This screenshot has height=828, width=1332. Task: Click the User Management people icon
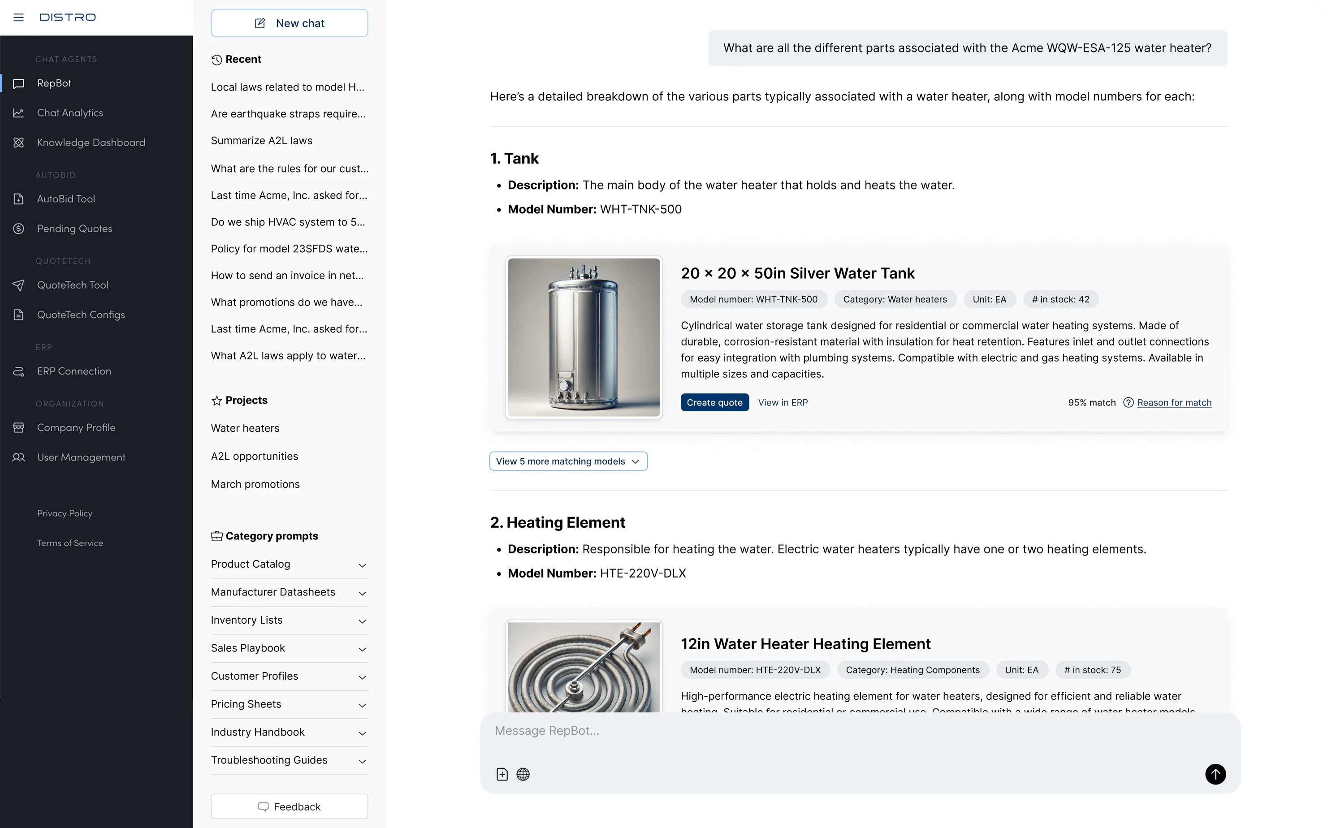click(19, 457)
